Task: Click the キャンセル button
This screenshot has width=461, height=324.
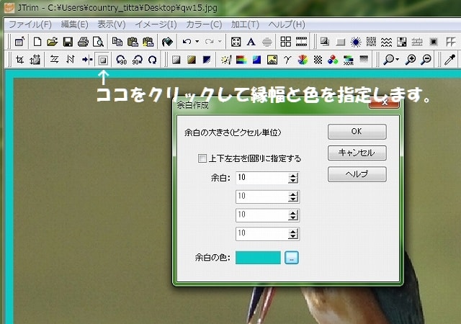Action: tap(357, 153)
